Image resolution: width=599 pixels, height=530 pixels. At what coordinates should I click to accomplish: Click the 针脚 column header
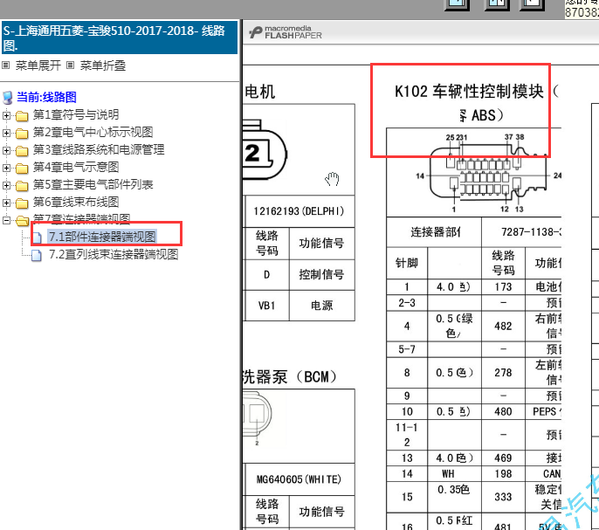pos(407,264)
